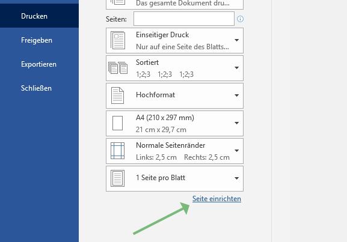
Task: Choose Exportieren in the sidebar
Action: click(38, 64)
